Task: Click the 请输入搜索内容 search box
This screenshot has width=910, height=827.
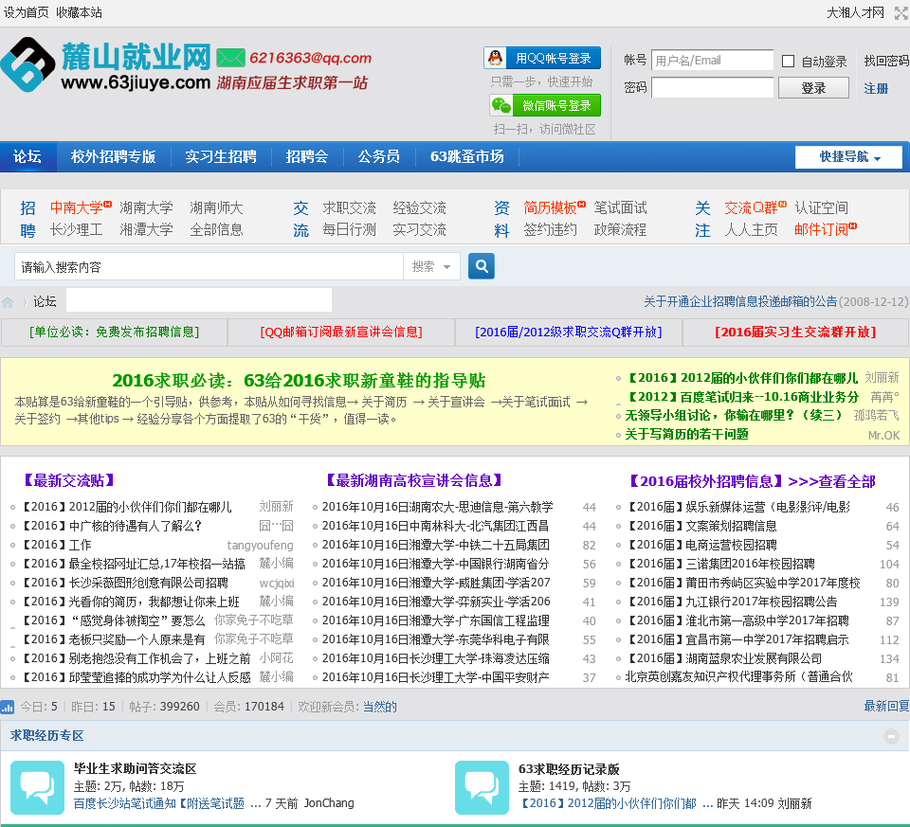Action: click(209, 266)
